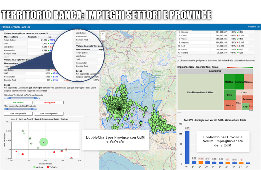Click the Bergamo treemap tile

point(247,99)
